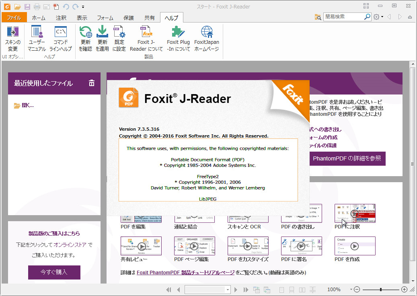Click the zoom in plus button
The width and height of the screenshot is (417, 296).
click(x=404, y=289)
